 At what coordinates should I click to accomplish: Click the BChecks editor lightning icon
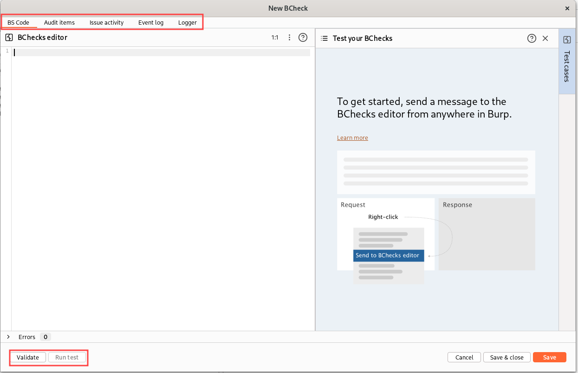(x=9, y=38)
